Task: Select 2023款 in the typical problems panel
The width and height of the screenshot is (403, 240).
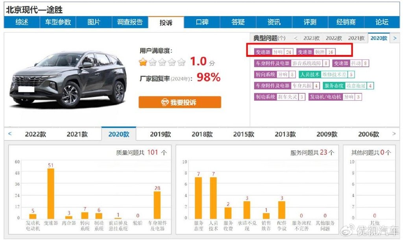Action: pos(311,38)
